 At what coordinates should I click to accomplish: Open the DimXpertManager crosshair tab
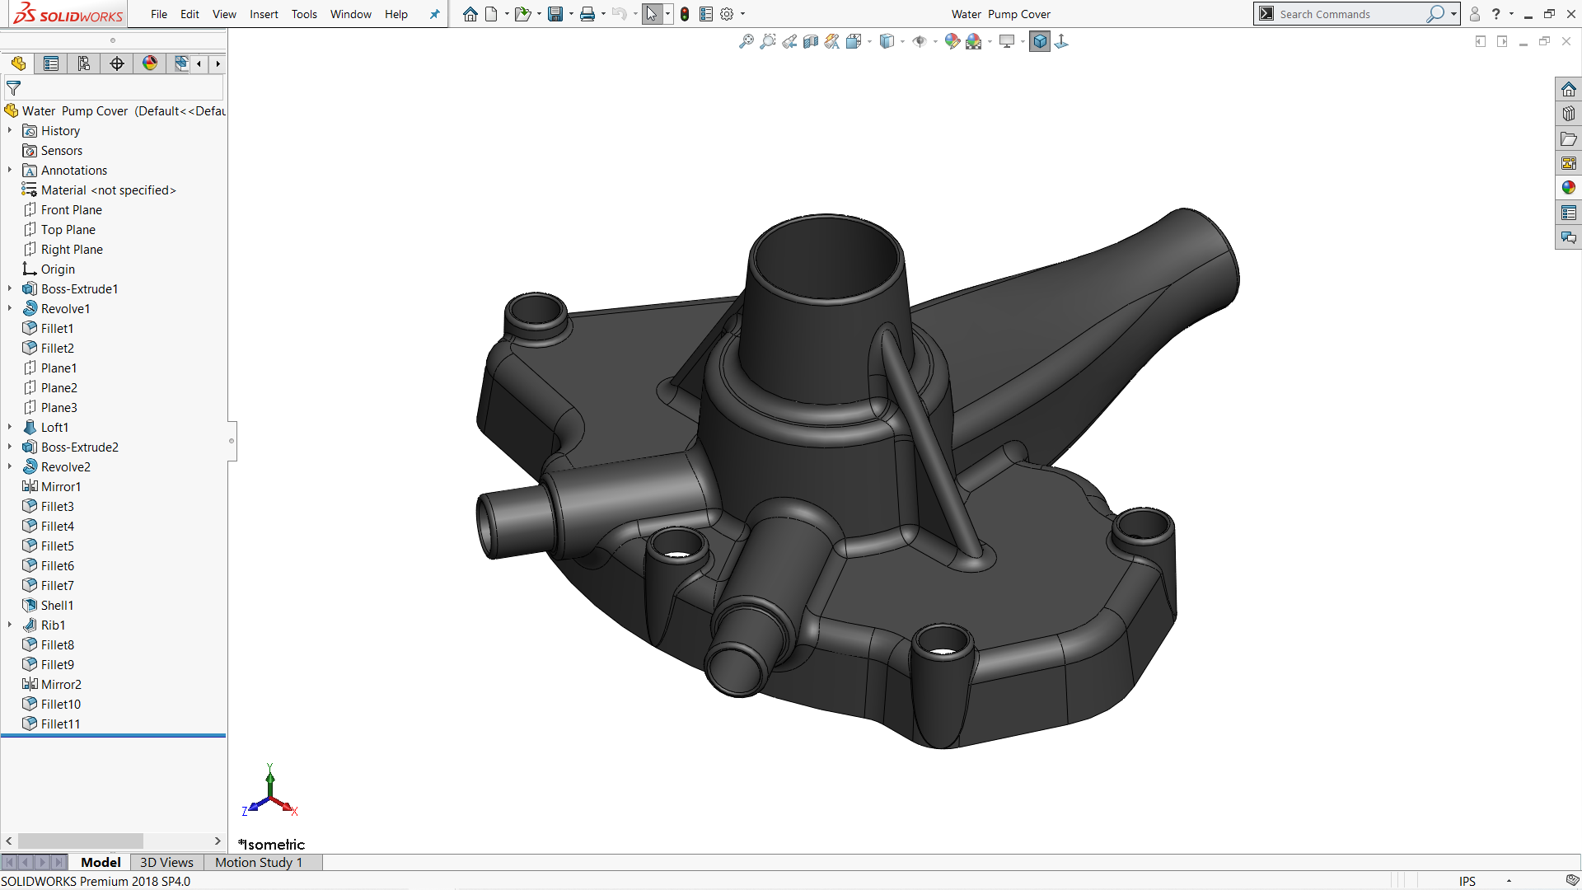click(x=117, y=63)
